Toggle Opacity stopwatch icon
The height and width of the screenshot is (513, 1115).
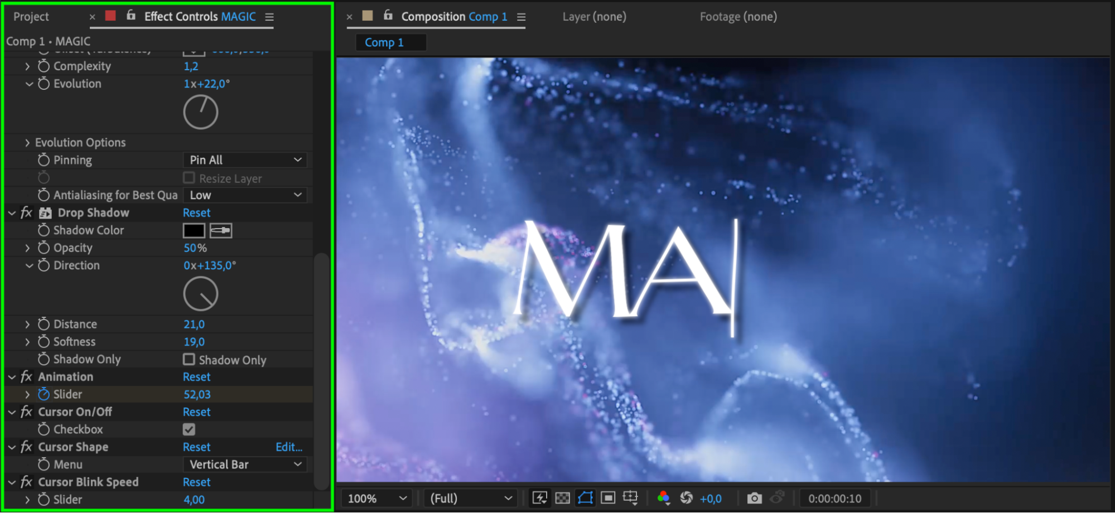[x=44, y=248]
